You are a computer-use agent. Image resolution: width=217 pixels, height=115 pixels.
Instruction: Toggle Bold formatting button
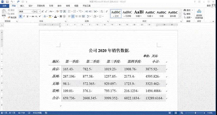coord(20,16)
